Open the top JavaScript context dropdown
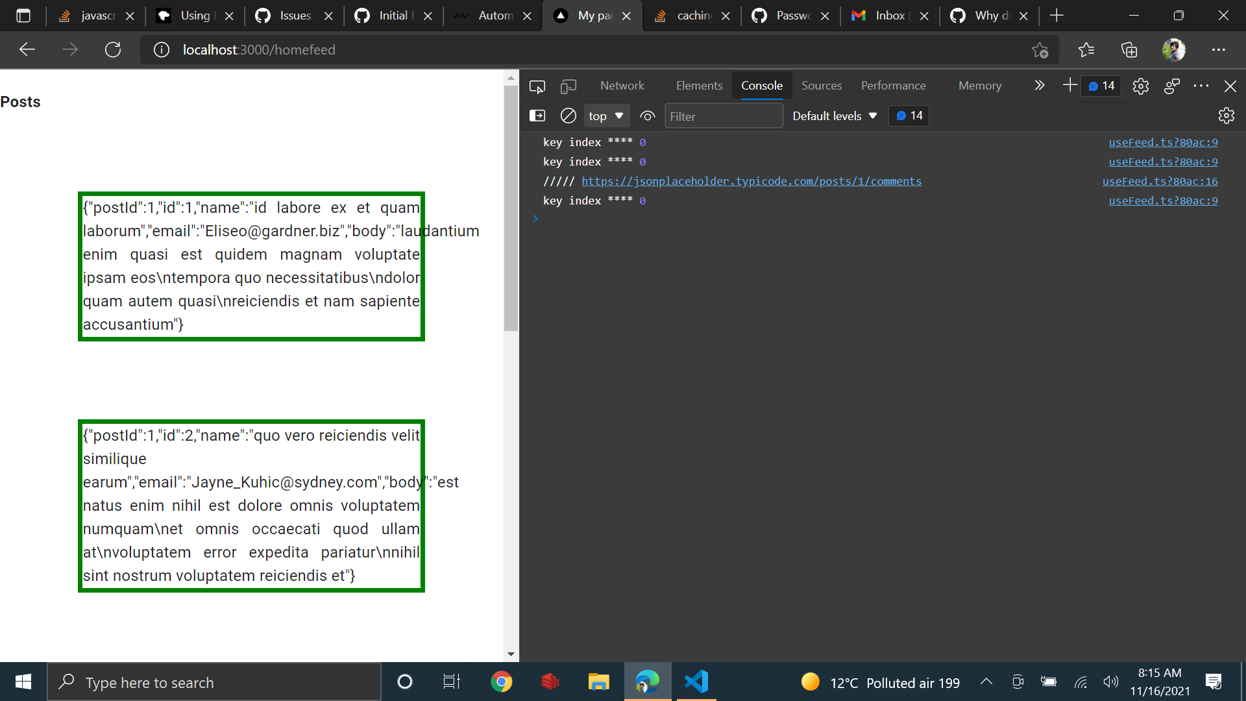Image resolution: width=1246 pixels, height=701 pixels. [x=606, y=116]
